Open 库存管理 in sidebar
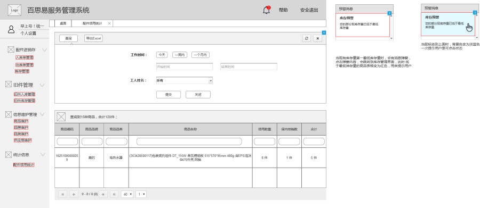The image size is (480, 208). coord(22,71)
